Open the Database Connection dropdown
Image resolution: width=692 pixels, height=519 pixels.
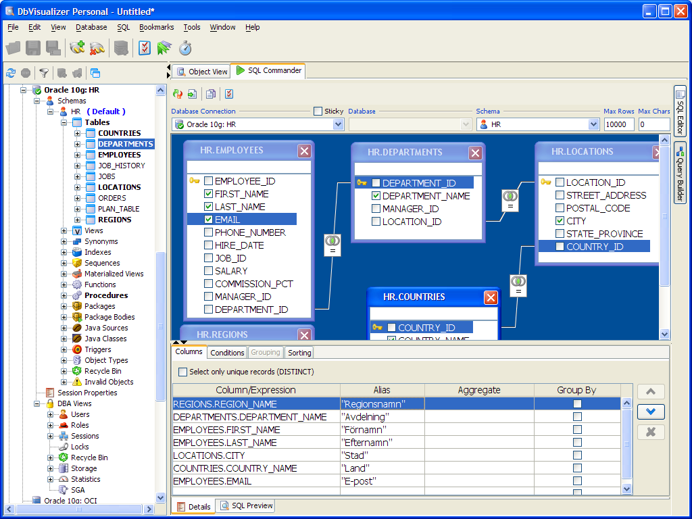point(338,124)
